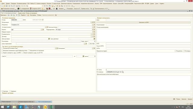Viewport: 193px width, 109px height.
Task: Click Заполнить по ИНН button
Action: [144, 22]
